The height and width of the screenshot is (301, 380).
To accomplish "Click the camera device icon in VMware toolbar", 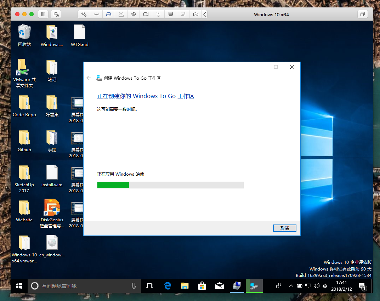I will [146, 14].
